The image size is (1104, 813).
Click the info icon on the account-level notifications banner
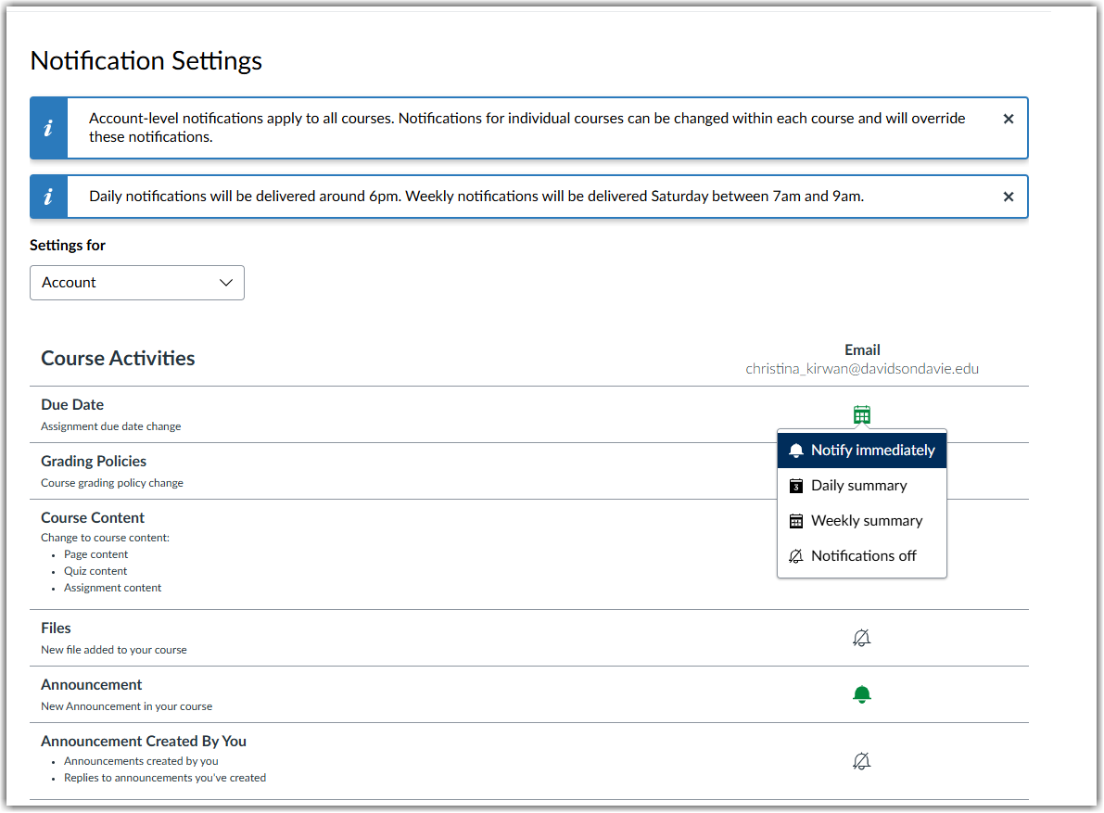point(48,128)
